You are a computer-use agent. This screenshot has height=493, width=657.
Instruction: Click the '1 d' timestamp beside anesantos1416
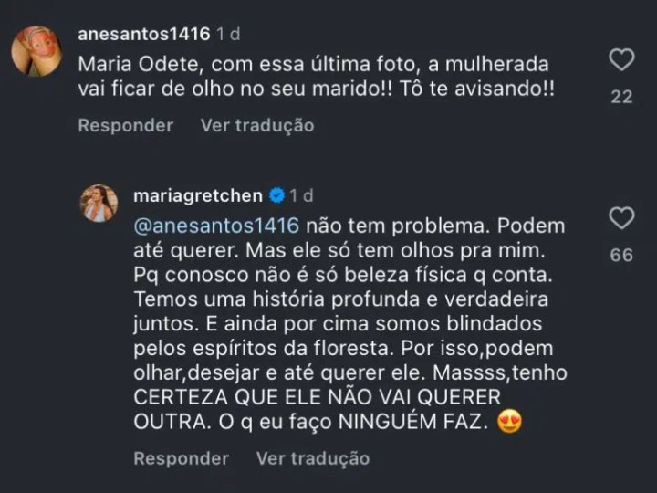[x=228, y=36]
